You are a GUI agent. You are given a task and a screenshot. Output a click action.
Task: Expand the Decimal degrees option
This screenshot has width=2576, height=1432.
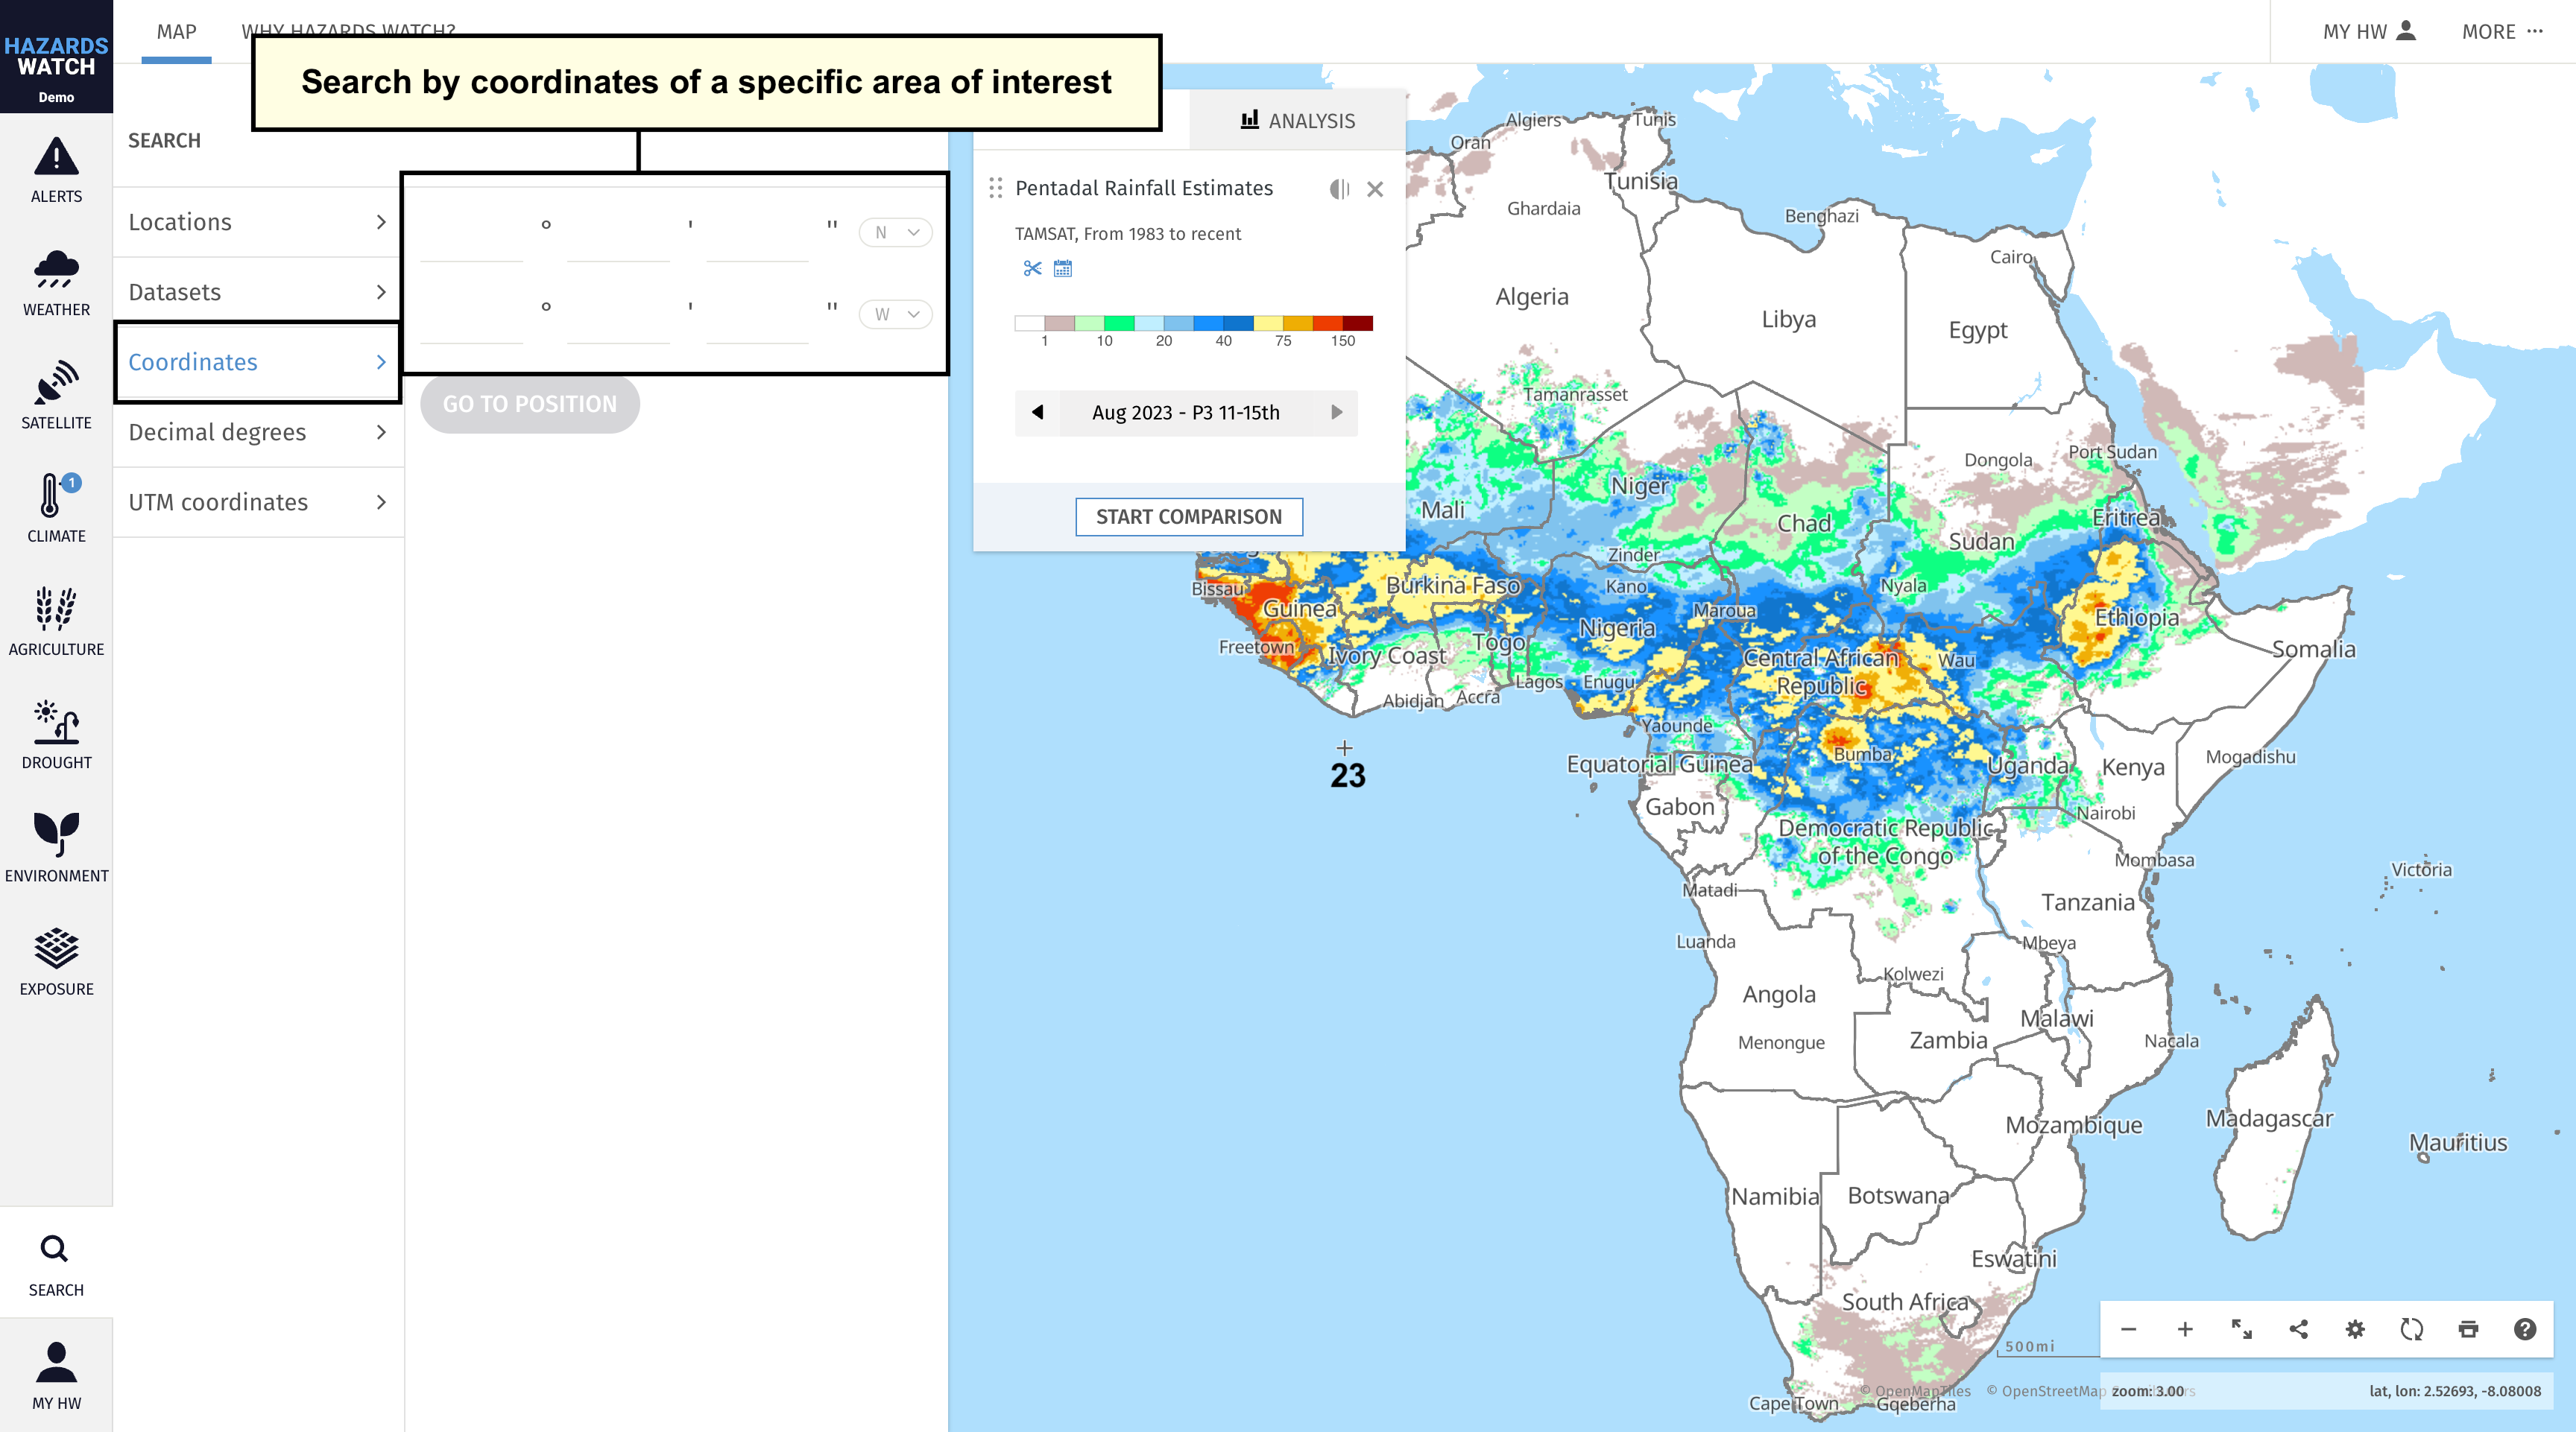[258, 433]
